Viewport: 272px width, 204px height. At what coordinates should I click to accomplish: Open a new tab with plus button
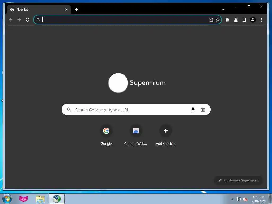point(76,10)
